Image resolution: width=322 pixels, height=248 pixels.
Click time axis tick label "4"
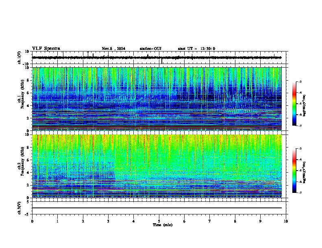[x=134, y=221]
